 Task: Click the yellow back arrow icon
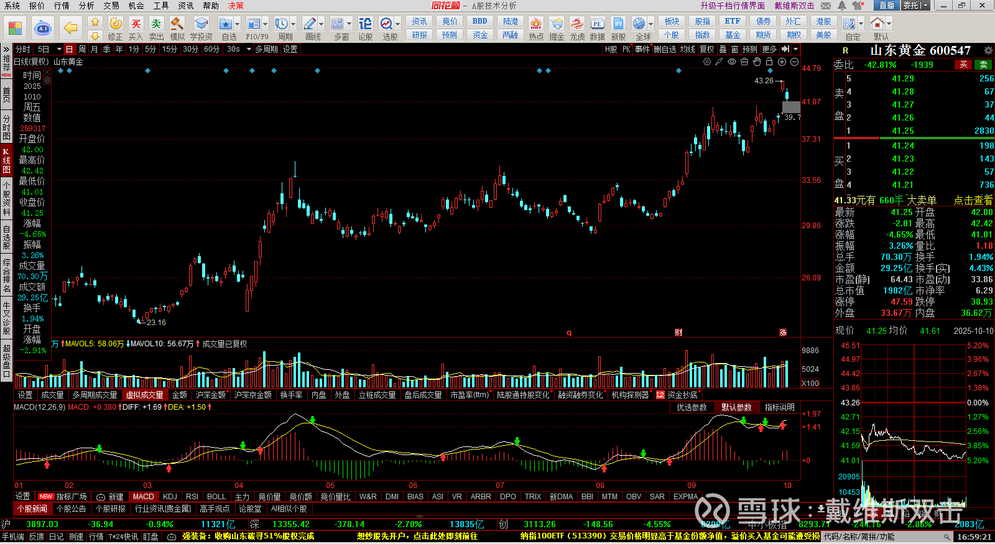tap(71, 28)
